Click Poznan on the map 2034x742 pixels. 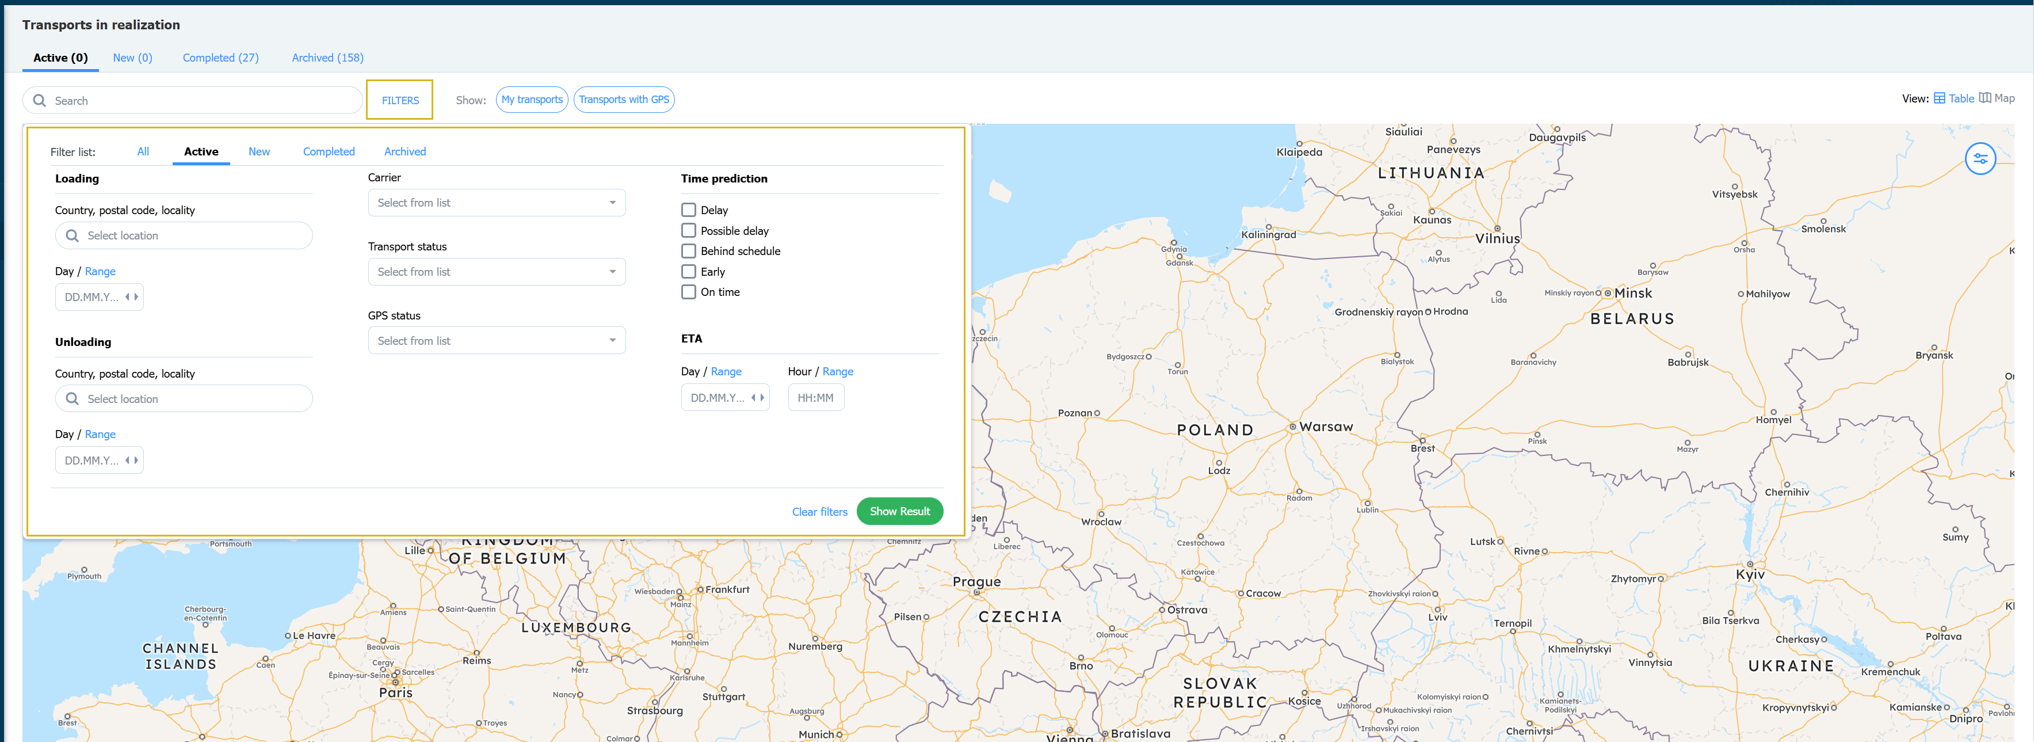tap(1075, 413)
